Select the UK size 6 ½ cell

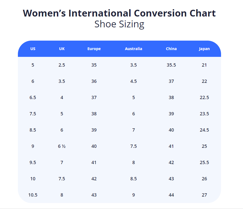(x=62, y=146)
